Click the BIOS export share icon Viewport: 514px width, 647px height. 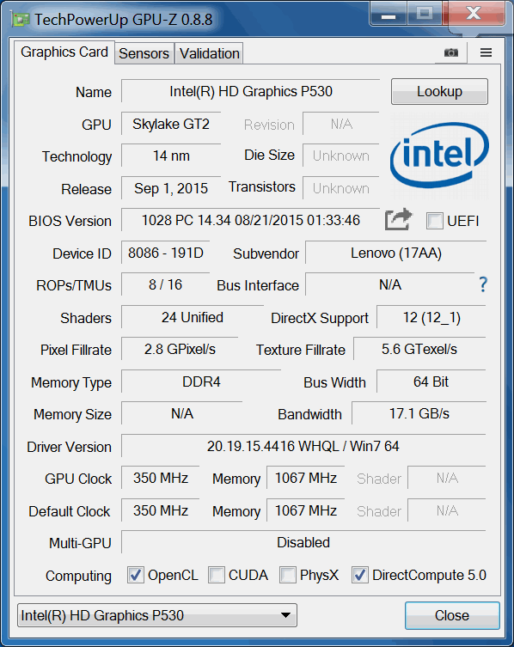[x=399, y=219]
